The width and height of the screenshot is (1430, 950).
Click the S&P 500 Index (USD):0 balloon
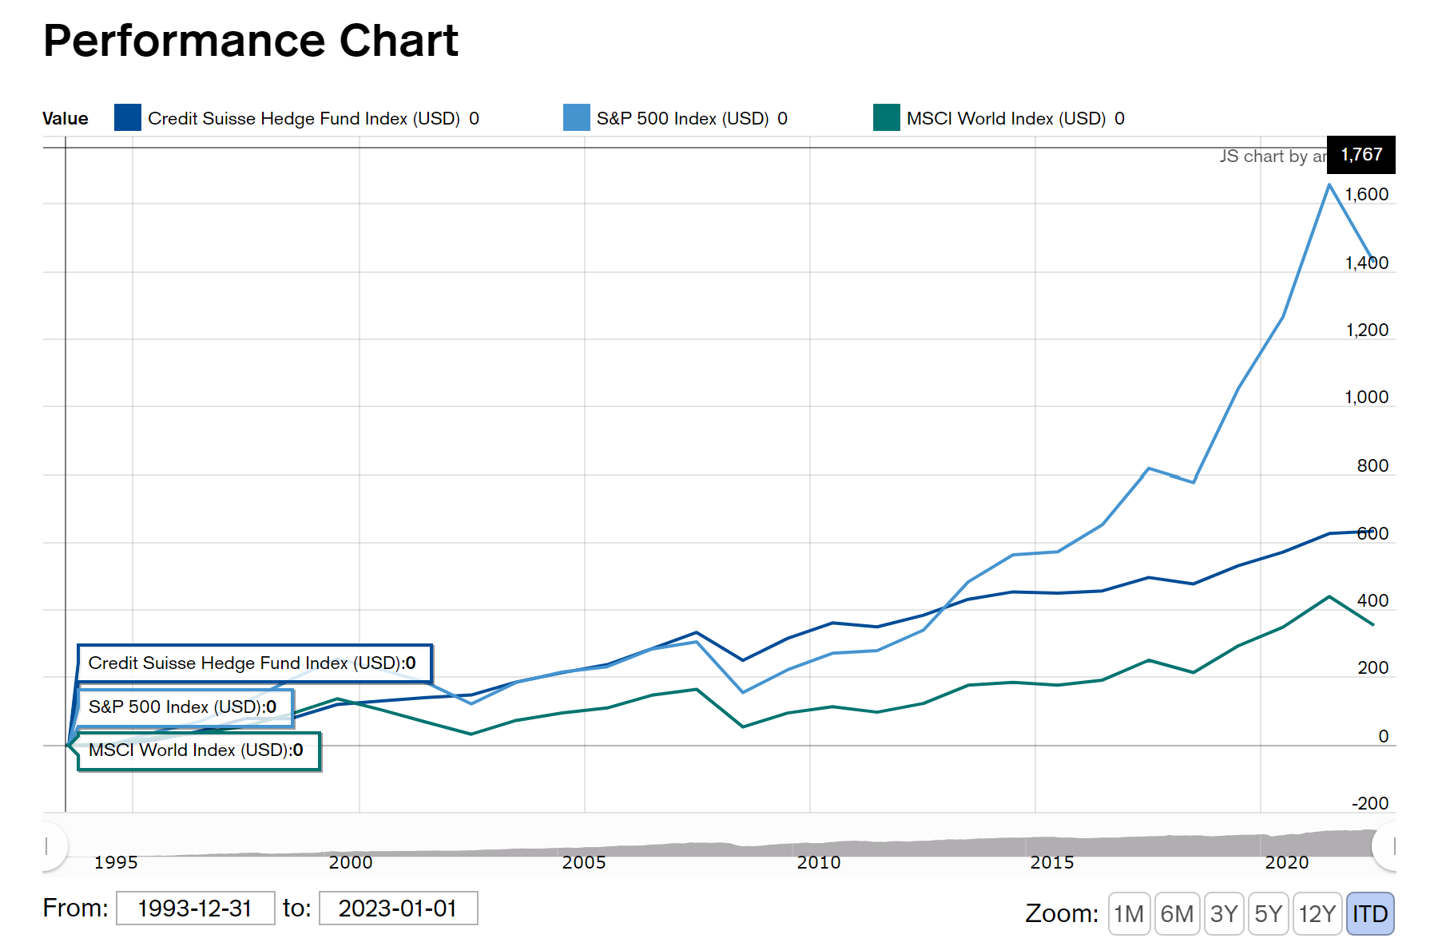(x=185, y=707)
